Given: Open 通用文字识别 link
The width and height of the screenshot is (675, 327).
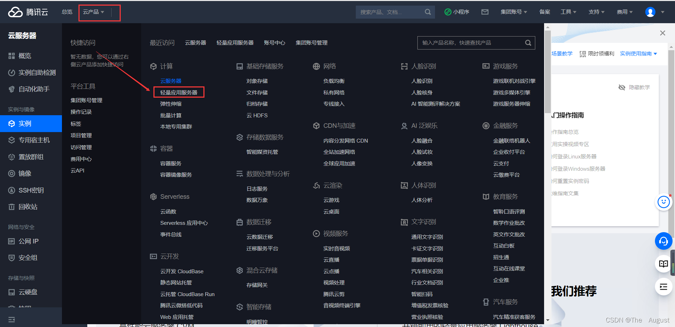Looking at the screenshot, I should coord(427,237).
